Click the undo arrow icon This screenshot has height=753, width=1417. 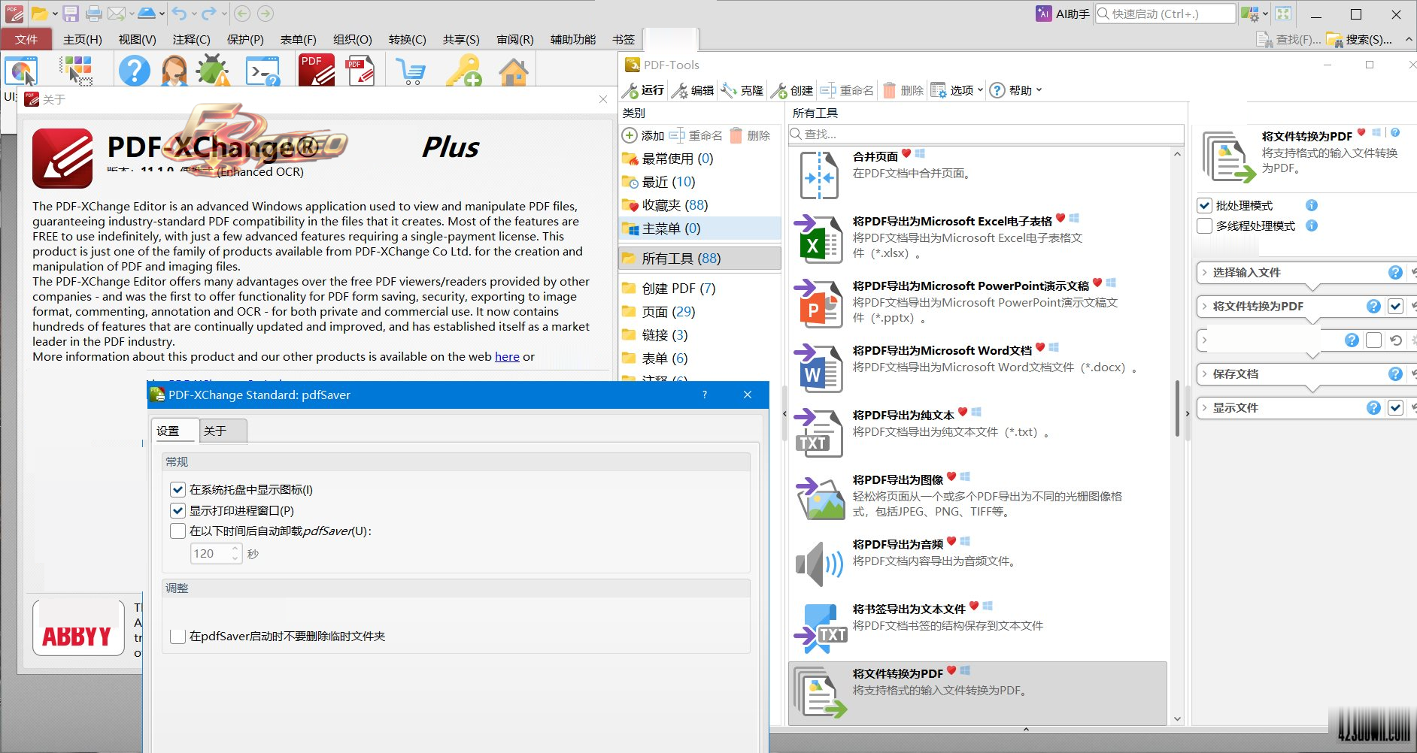coord(178,14)
